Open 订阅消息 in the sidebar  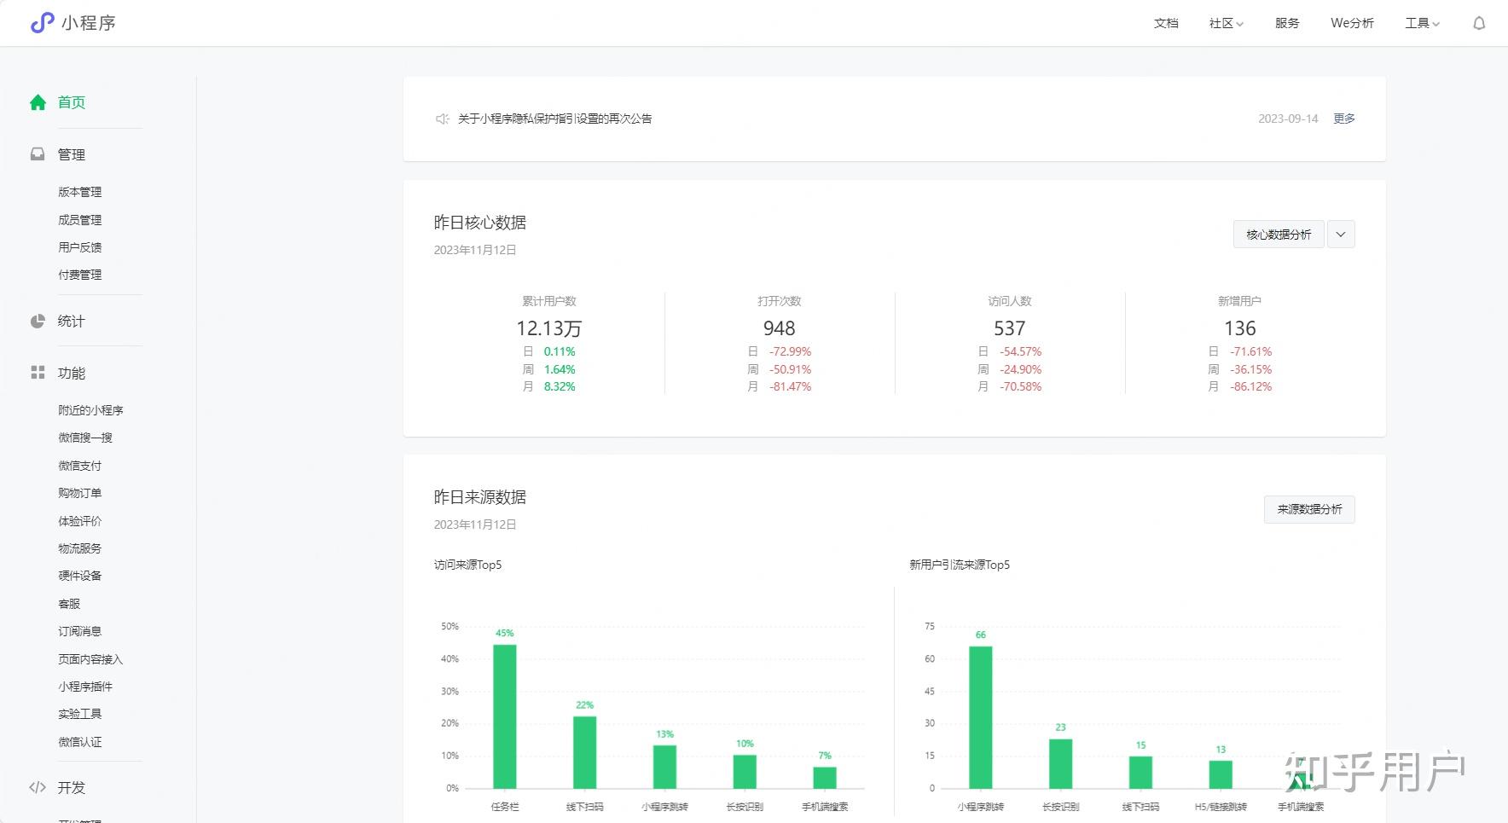(x=80, y=631)
